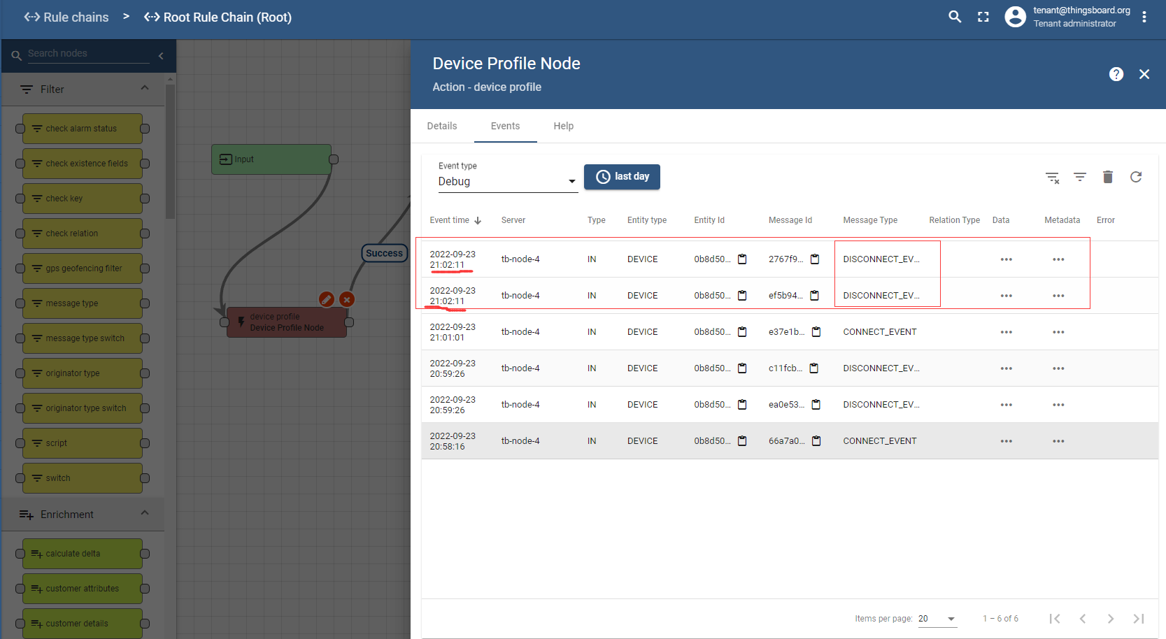Screen dimensions: 1166x639
Task: Close the Device Profile Node panel
Action: click(1144, 74)
